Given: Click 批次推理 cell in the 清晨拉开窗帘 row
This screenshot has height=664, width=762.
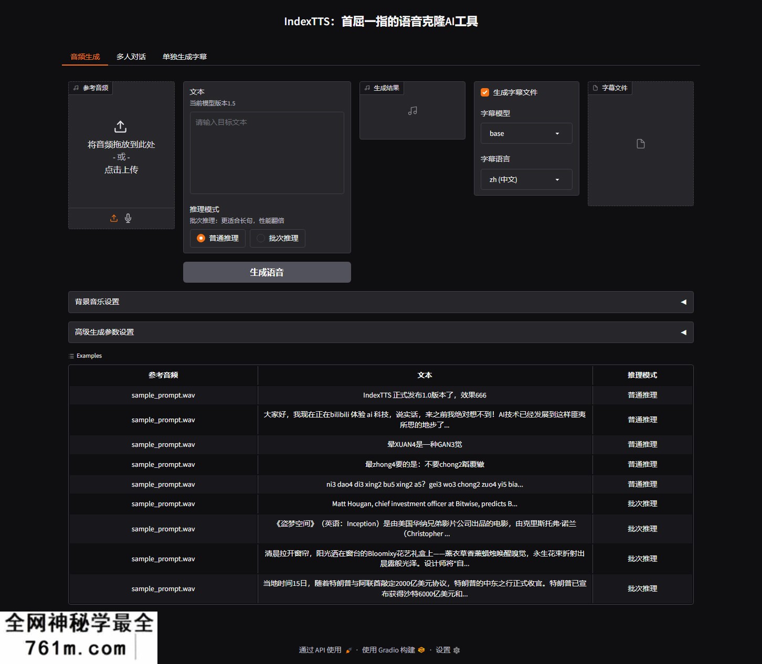Looking at the screenshot, I should coord(642,559).
